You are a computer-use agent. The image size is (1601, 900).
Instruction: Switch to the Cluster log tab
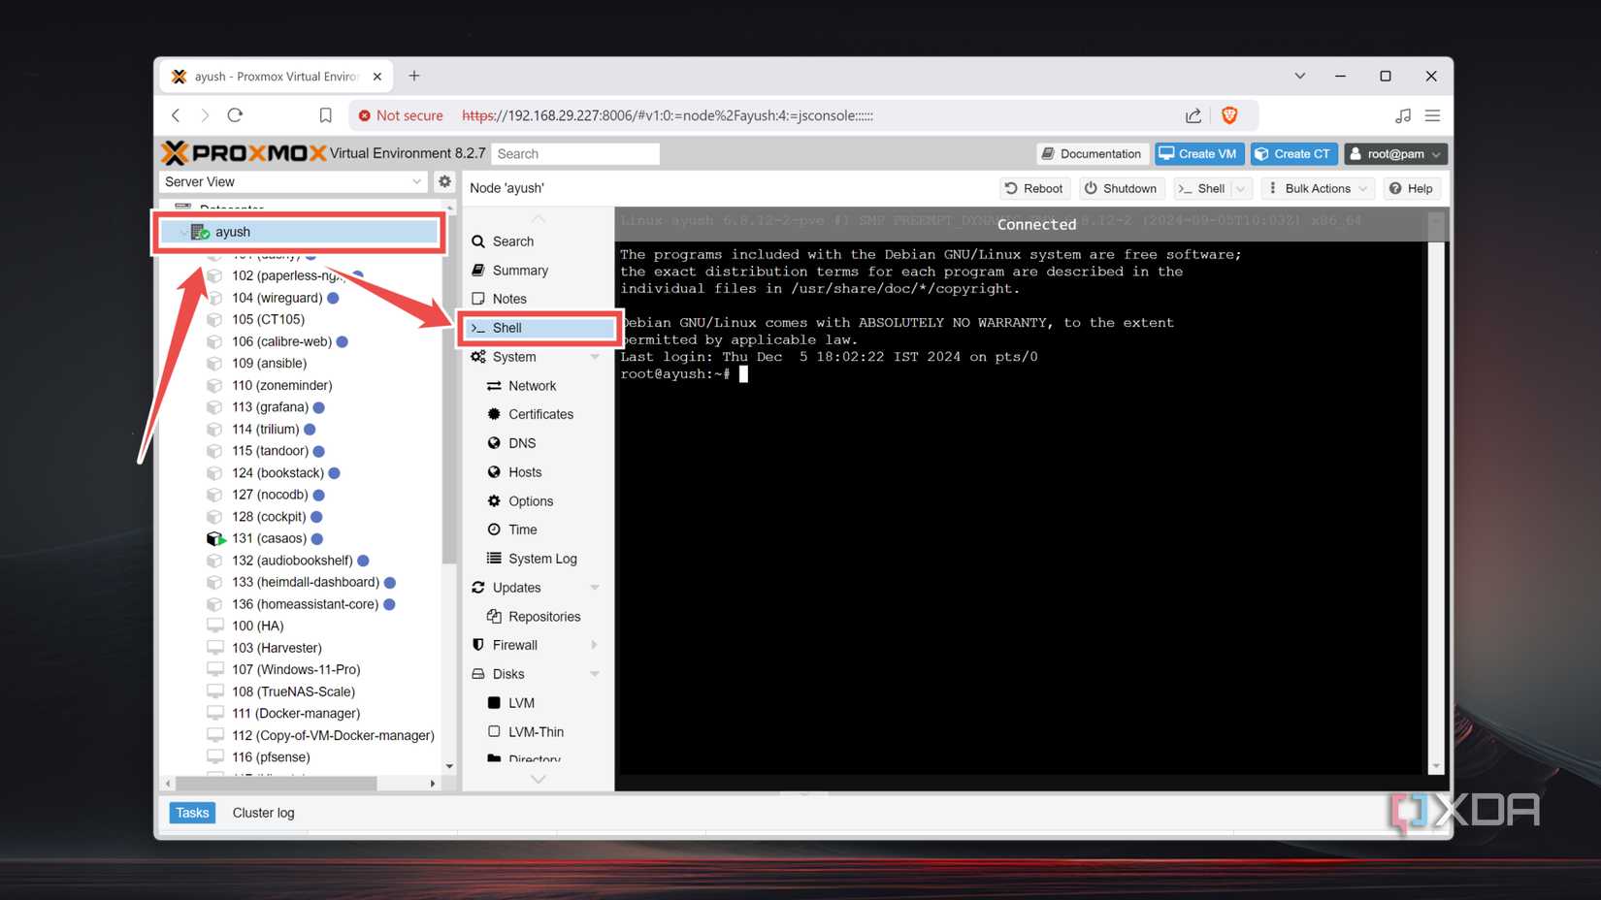(x=263, y=813)
